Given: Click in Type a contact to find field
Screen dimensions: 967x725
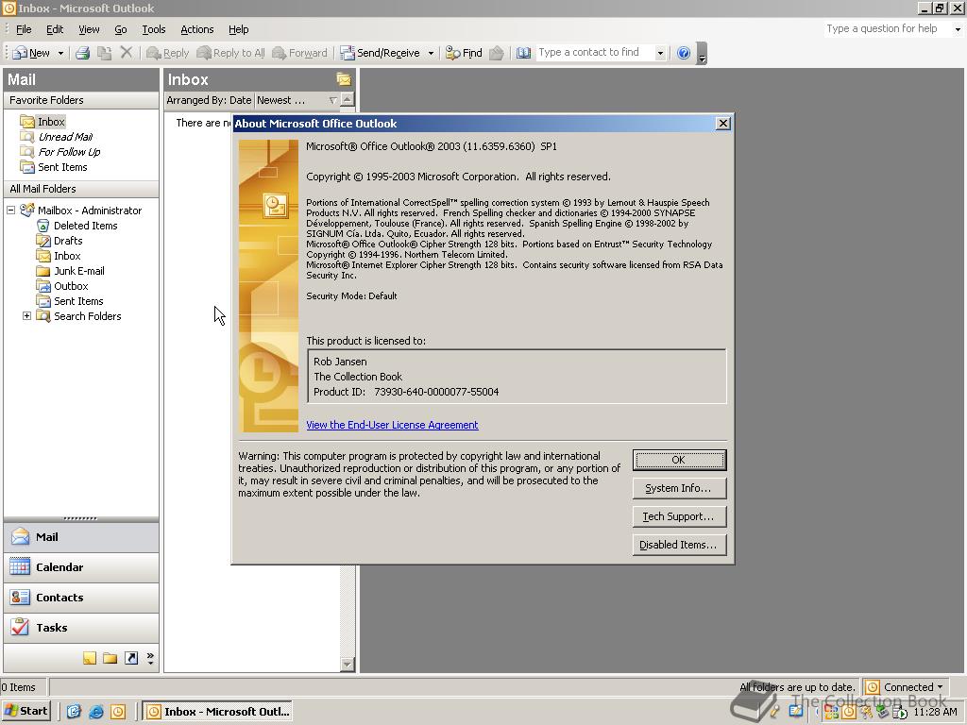Looking at the screenshot, I should (x=595, y=53).
